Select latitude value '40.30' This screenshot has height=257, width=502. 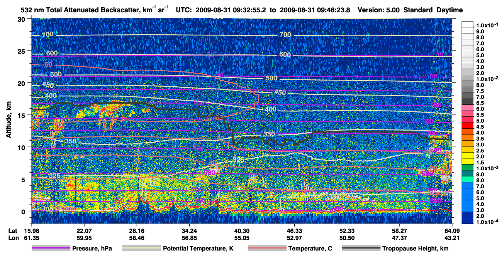[242, 230]
